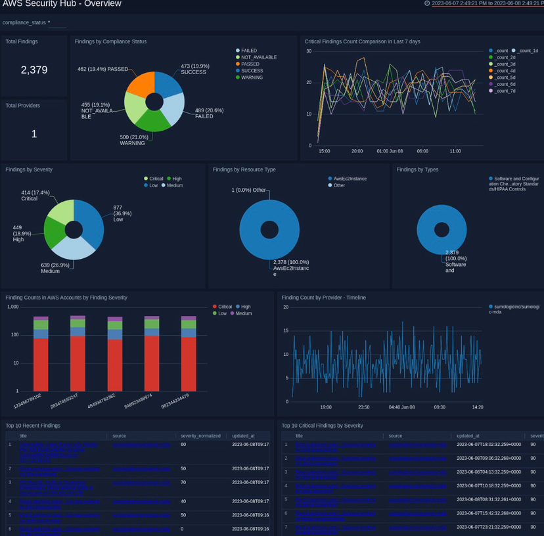Open the first recent finding title link
Image resolution: width=544 pixels, height=536 pixels.
coord(58,453)
